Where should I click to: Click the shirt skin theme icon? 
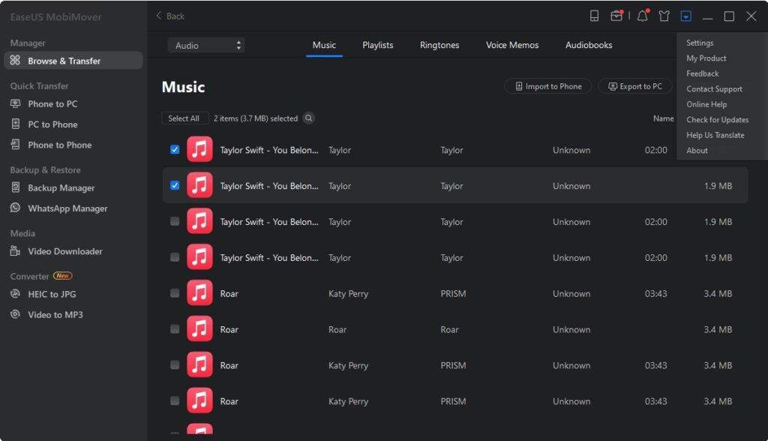664,16
